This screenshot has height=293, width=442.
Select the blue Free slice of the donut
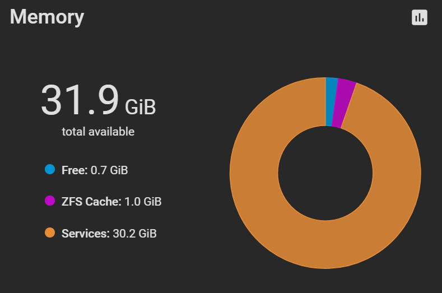tap(331, 101)
